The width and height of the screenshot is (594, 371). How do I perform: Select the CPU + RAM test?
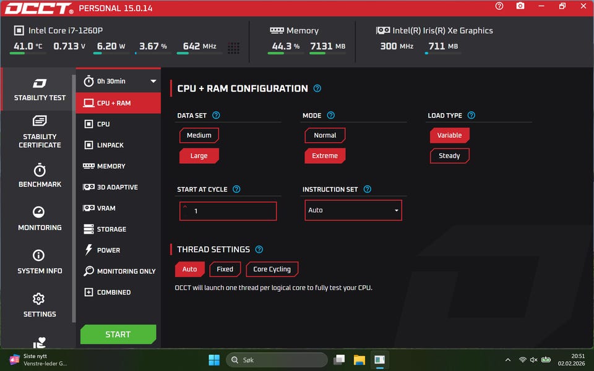click(x=119, y=103)
